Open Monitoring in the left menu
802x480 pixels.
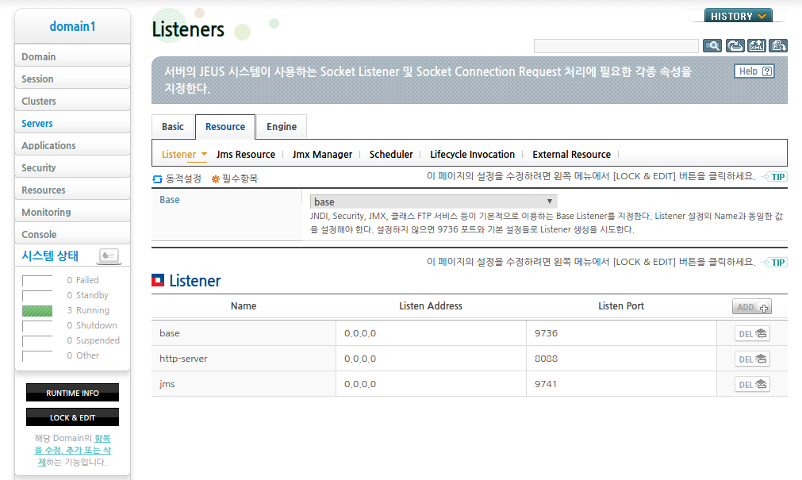pos(73,212)
